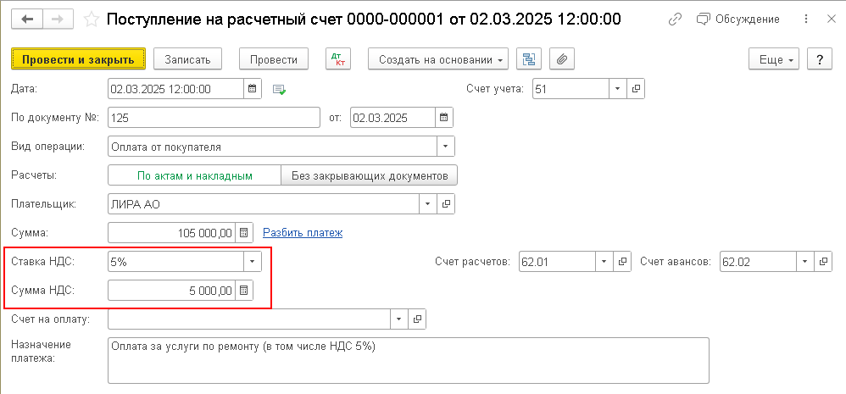The height and width of the screenshot is (394, 846).
Task: Expand the Счет на оплату dropdown
Action: (x=398, y=319)
